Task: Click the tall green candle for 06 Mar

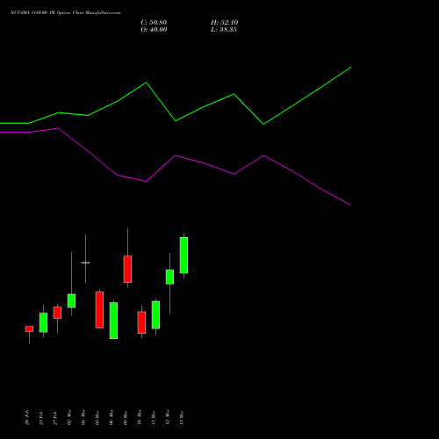Action: tap(113, 320)
